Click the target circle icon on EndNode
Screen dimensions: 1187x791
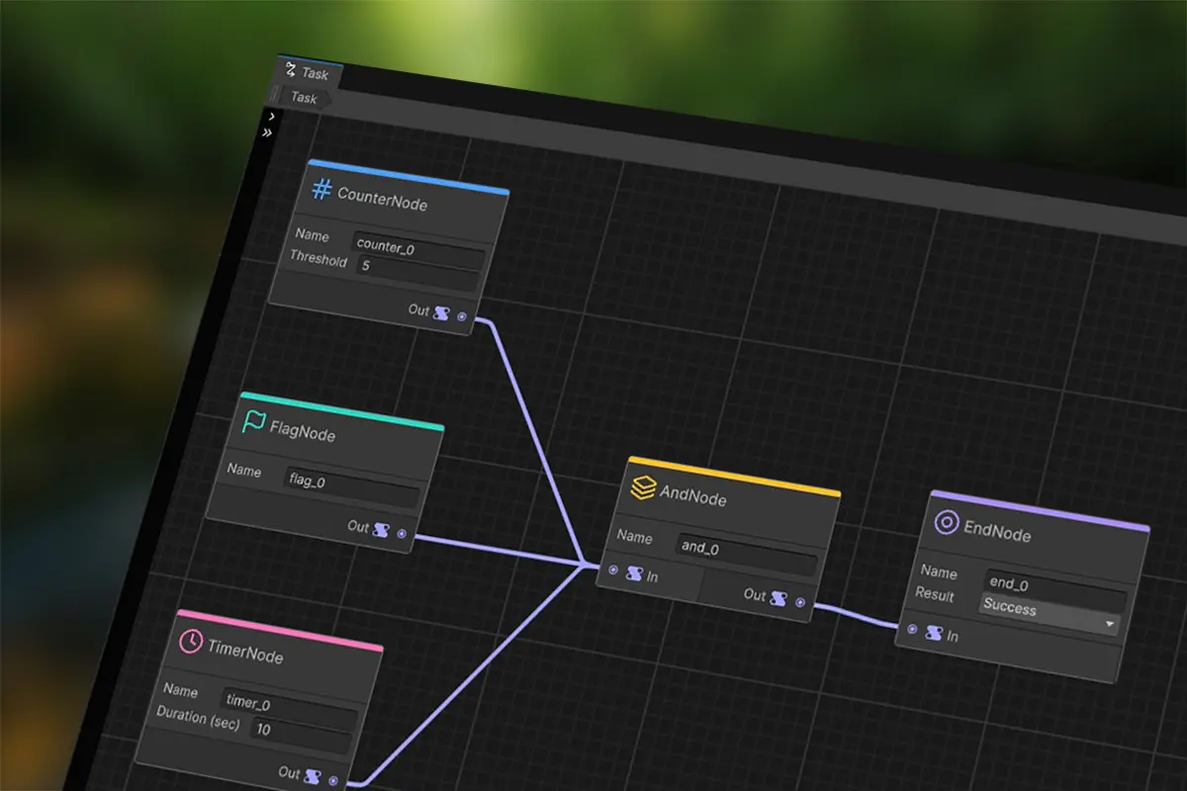(947, 523)
